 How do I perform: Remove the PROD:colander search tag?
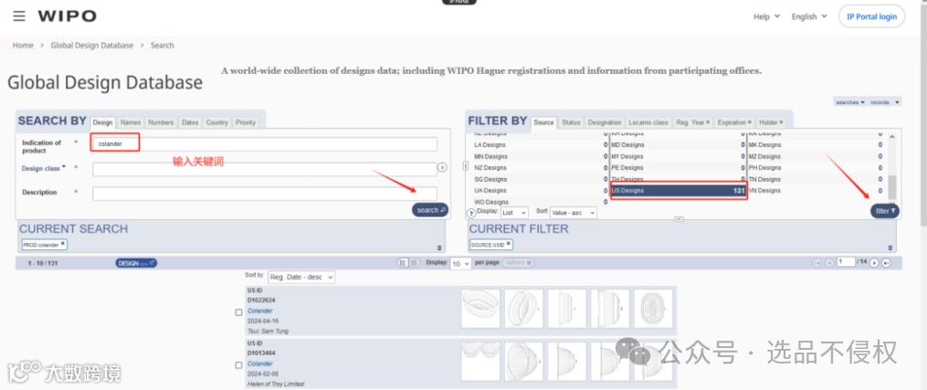coord(63,244)
